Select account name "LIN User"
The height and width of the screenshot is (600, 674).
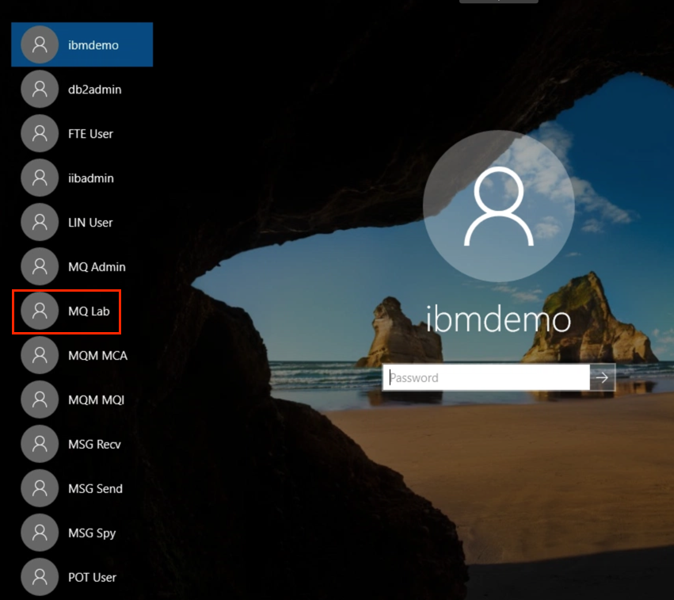[90, 223]
